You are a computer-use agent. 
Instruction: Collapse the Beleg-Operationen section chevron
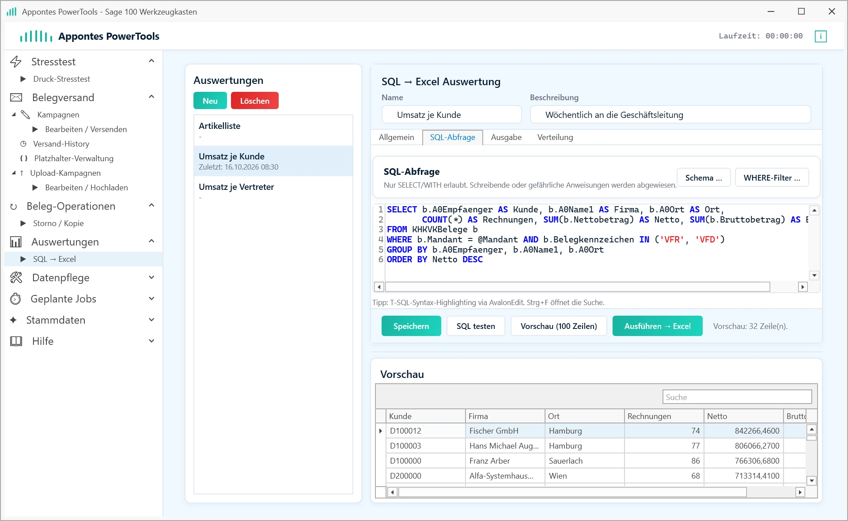click(x=151, y=205)
